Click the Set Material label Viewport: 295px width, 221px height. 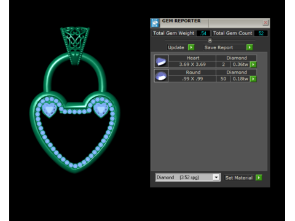(239, 177)
